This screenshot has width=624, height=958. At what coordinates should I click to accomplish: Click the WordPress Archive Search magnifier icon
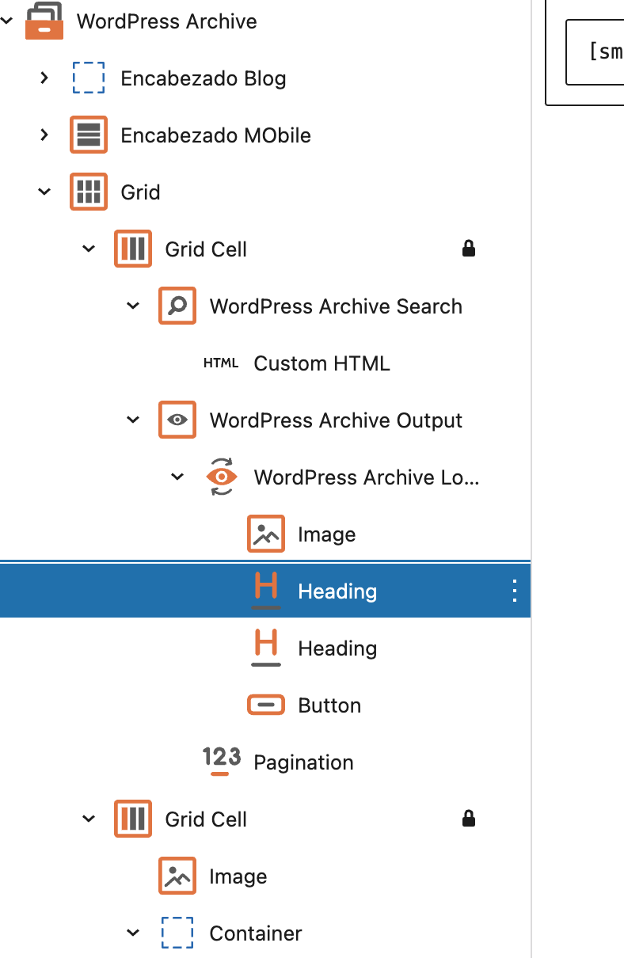[177, 306]
